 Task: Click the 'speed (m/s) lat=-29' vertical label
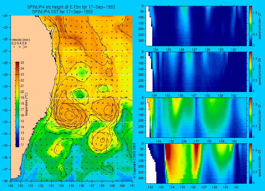point(260,72)
